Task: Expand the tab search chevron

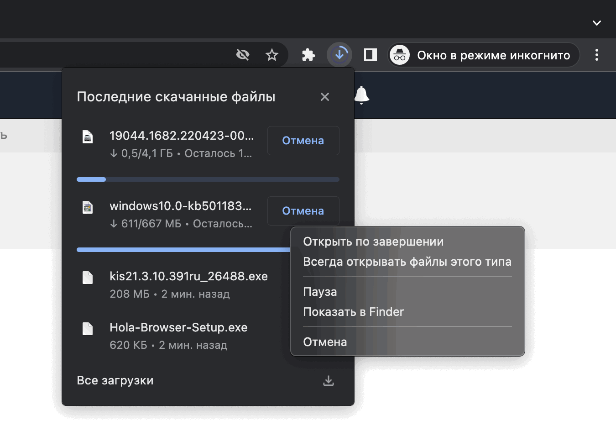Action: tap(596, 23)
